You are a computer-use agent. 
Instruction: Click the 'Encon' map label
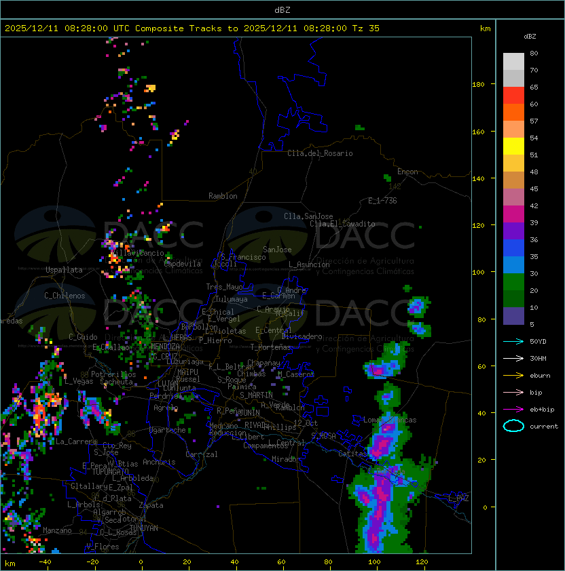[407, 172]
